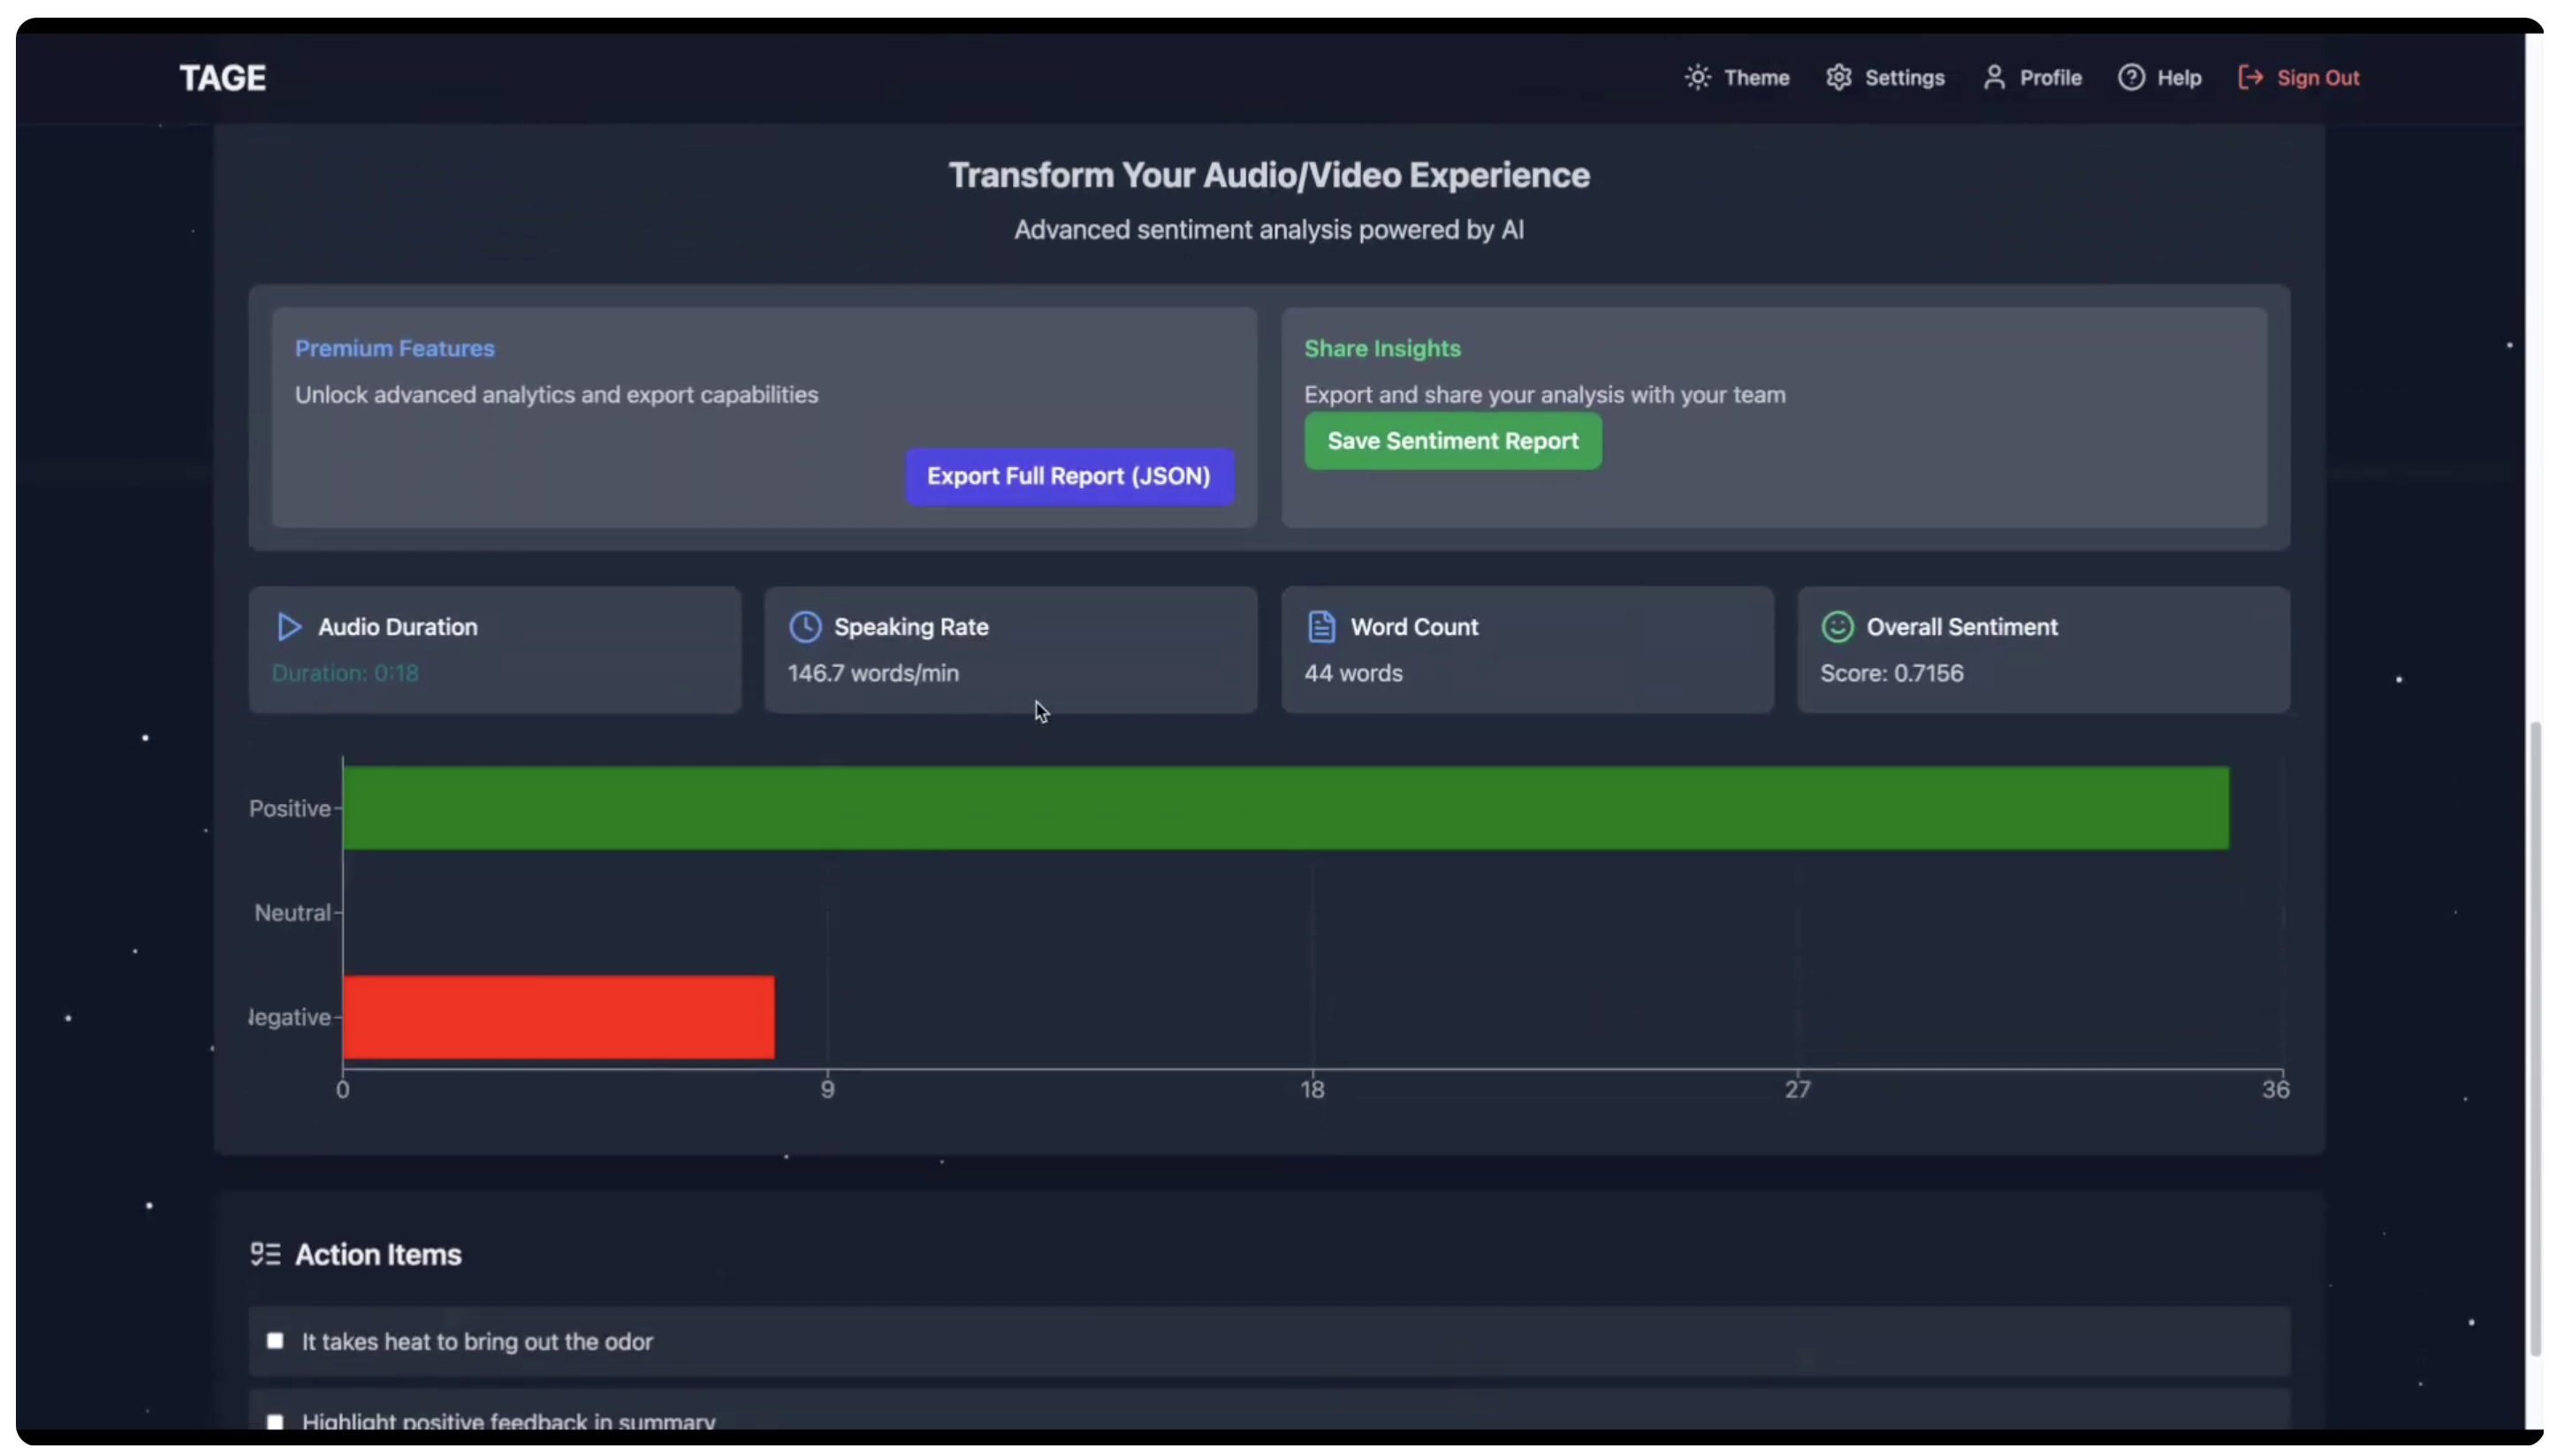
Task: Check 'Highlight positive feedback in summary' item
Action: click(275, 1421)
